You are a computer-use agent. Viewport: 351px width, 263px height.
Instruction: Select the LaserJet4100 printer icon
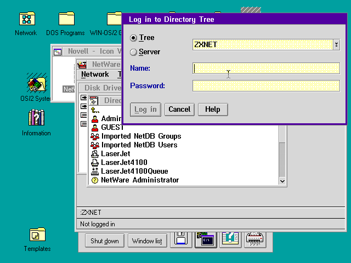click(95, 162)
